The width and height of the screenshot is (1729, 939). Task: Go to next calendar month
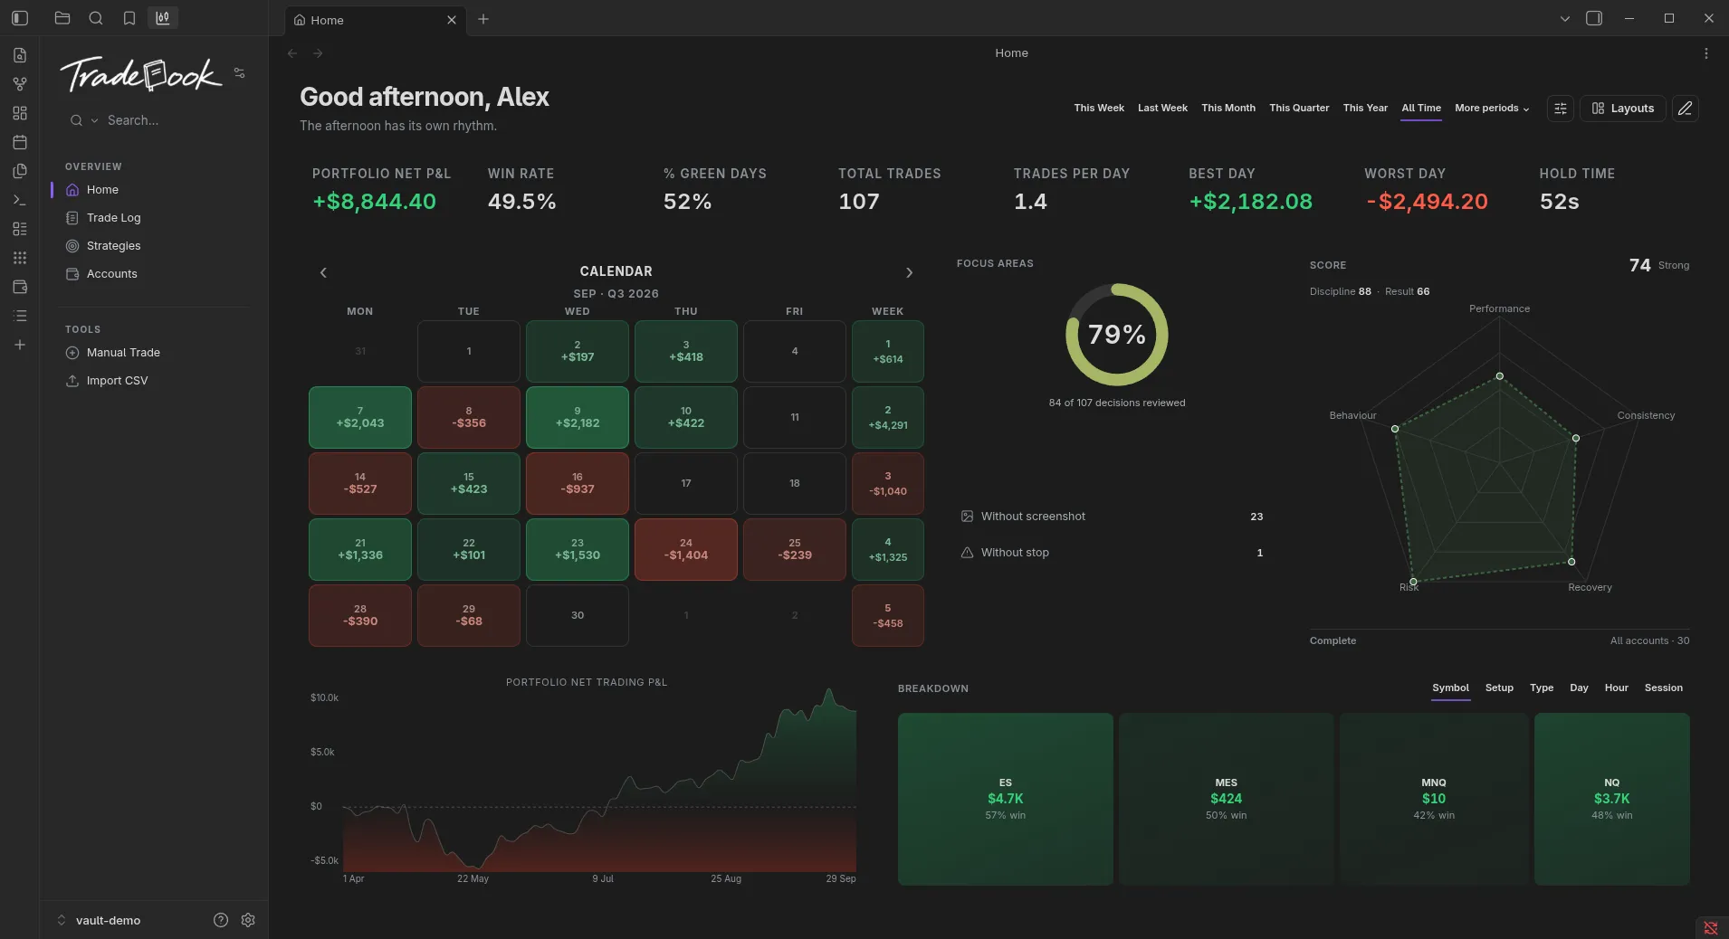pos(910,272)
